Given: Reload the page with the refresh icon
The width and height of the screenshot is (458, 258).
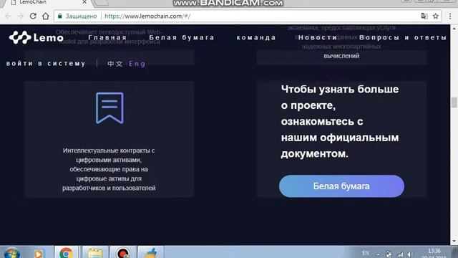Looking at the screenshot, I should coord(33,16).
